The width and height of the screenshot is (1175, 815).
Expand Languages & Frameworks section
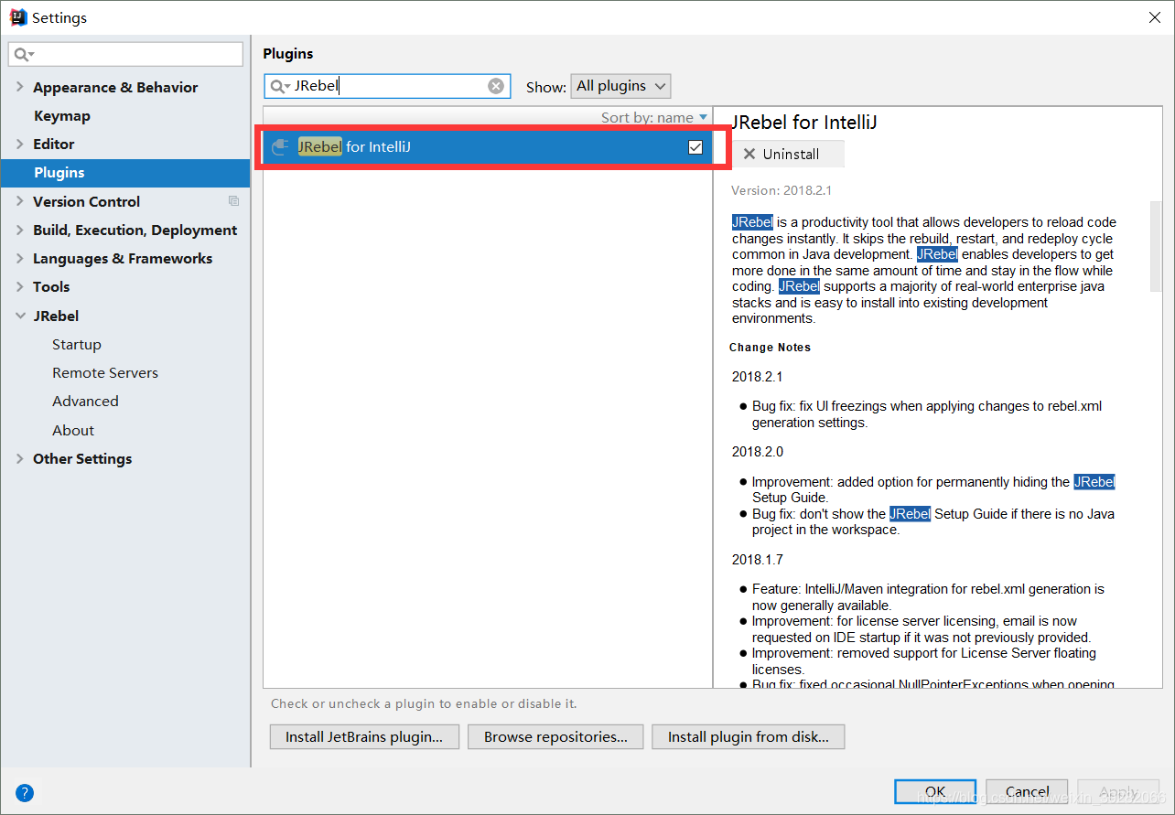pyautogui.click(x=19, y=258)
